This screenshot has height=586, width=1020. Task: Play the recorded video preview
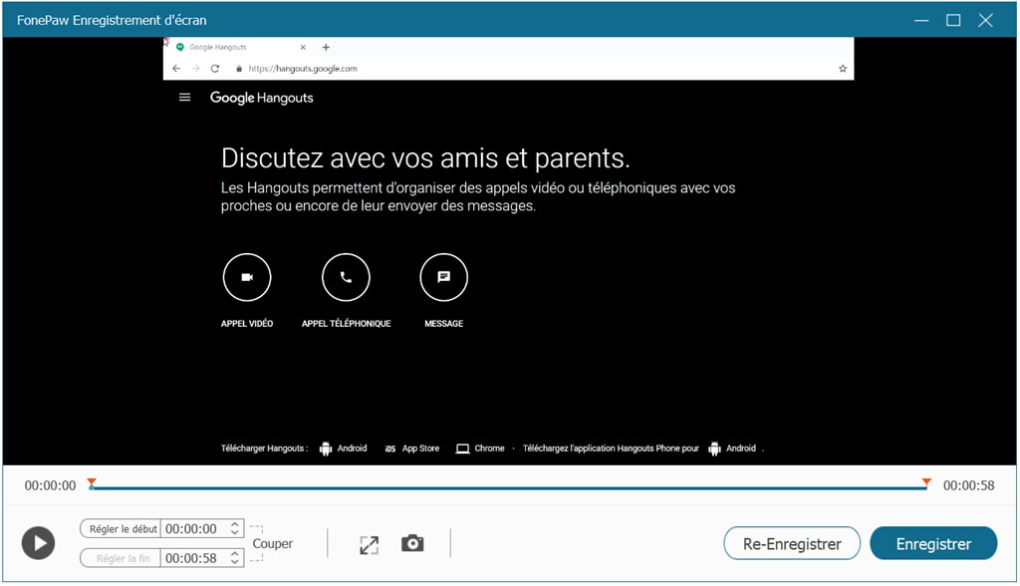39,543
